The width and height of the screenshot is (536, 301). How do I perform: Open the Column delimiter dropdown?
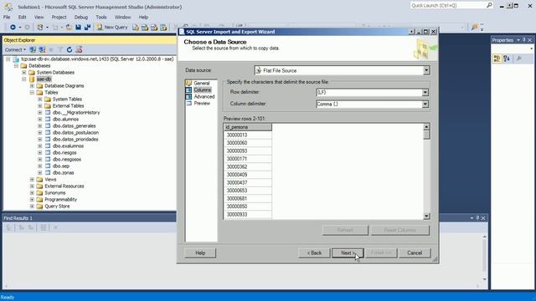point(425,104)
